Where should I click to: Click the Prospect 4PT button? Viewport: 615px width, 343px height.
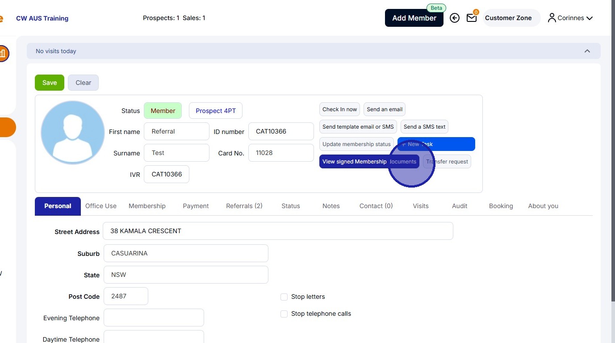click(216, 111)
